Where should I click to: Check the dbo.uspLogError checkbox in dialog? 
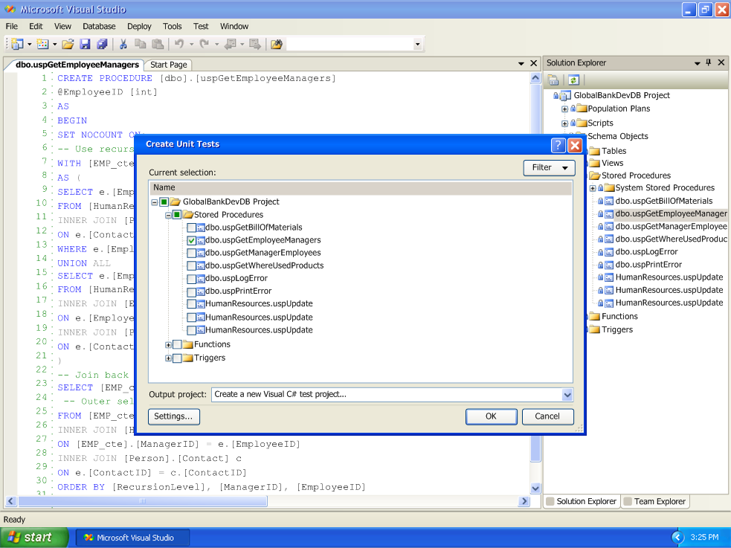tap(191, 279)
